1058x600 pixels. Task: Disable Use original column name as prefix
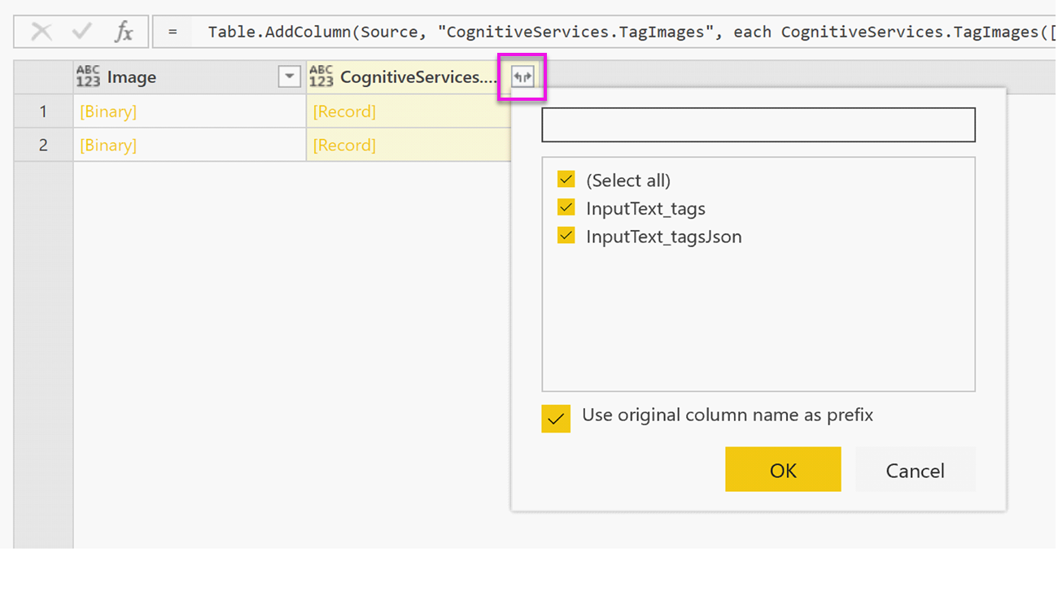[x=556, y=419]
